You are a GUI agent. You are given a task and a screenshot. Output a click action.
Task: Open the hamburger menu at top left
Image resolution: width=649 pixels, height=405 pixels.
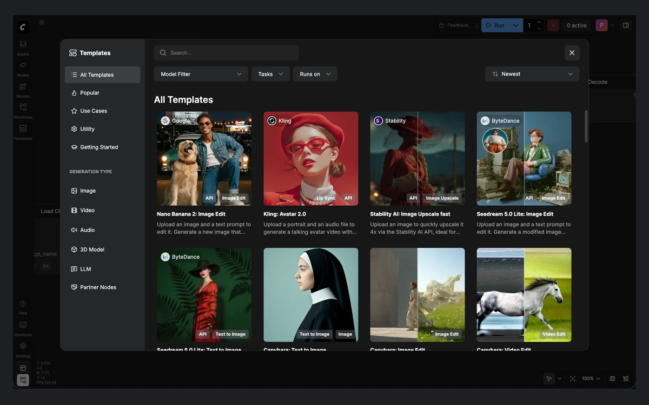(x=42, y=23)
